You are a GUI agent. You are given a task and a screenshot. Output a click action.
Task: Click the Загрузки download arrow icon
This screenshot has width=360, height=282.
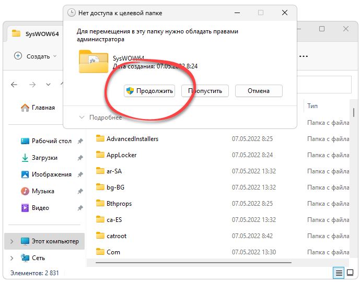pyautogui.click(x=25, y=158)
